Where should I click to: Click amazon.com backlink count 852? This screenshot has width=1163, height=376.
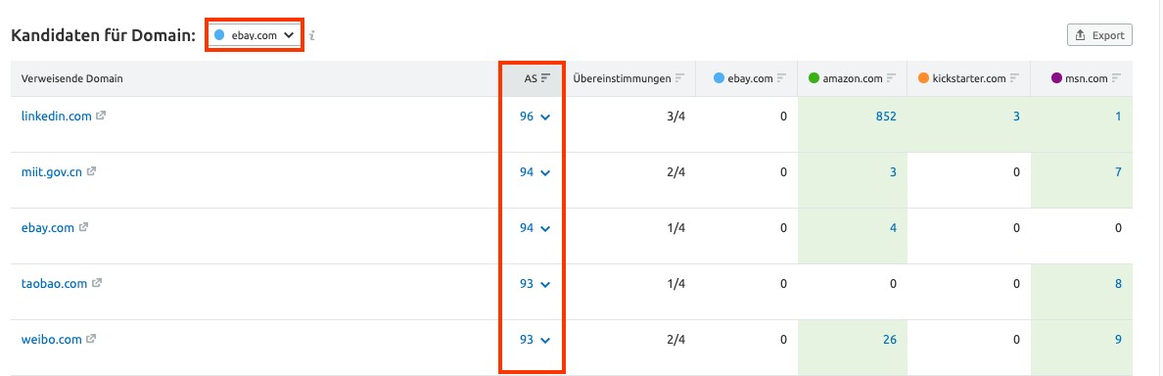(x=886, y=117)
